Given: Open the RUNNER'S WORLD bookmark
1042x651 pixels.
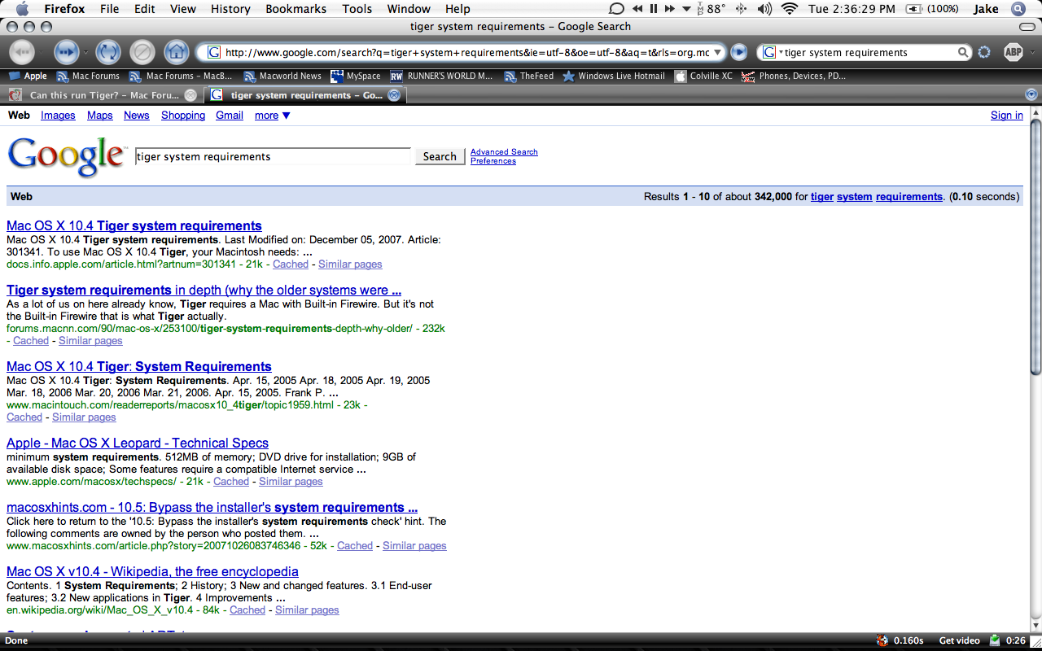Looking at the screenshot, I should tap(442, 76).
